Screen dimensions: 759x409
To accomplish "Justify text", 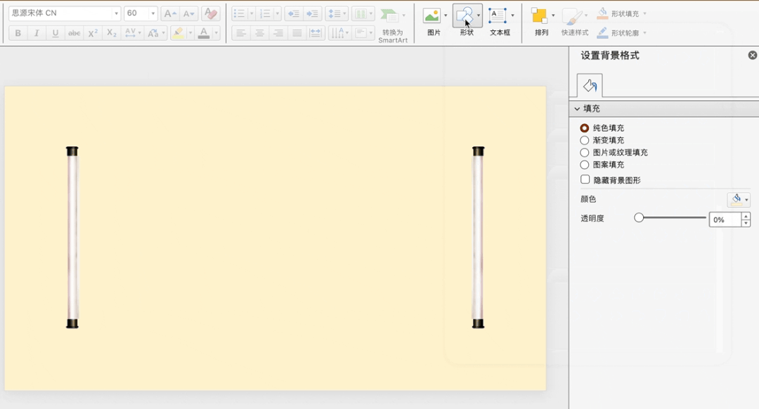I will tap(297, 33).
